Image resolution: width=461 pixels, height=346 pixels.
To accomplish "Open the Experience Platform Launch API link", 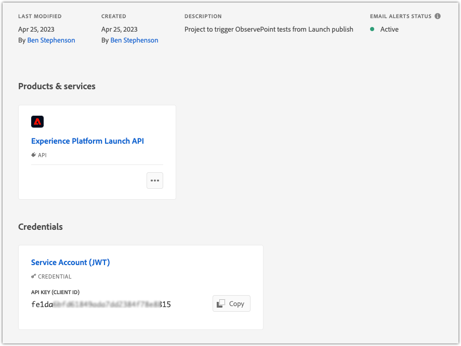I will tap(88, 141).
